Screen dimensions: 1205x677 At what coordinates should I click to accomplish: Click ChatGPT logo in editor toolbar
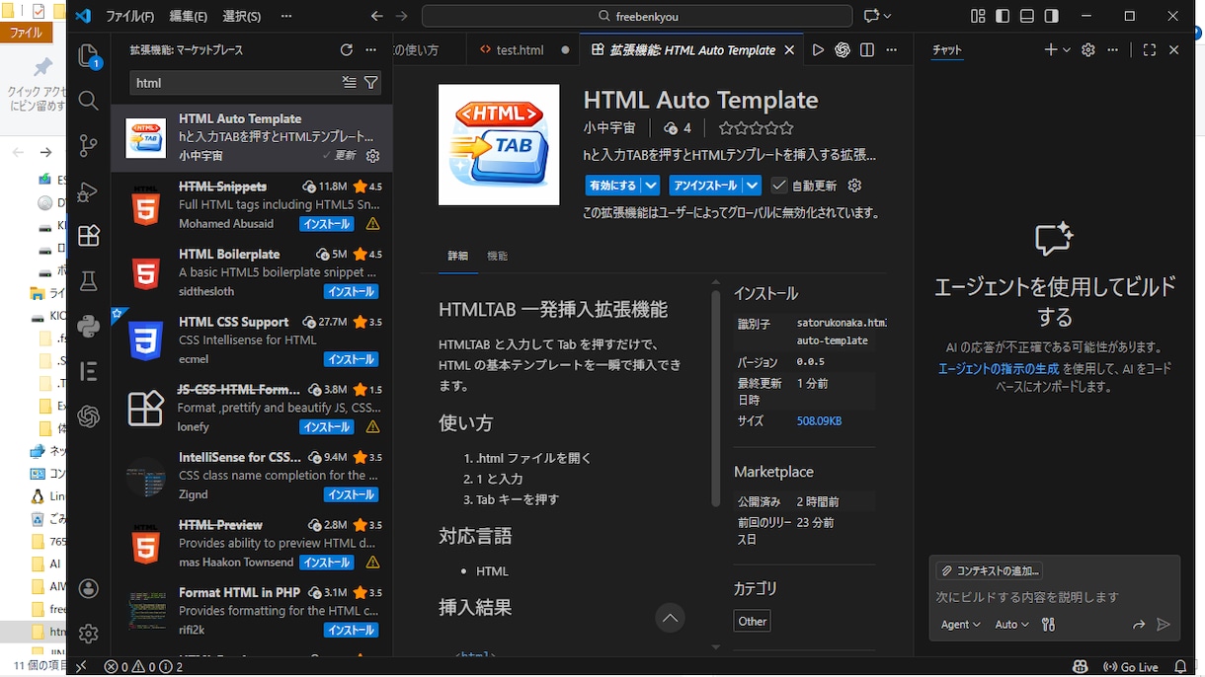(x=843, y=50)
